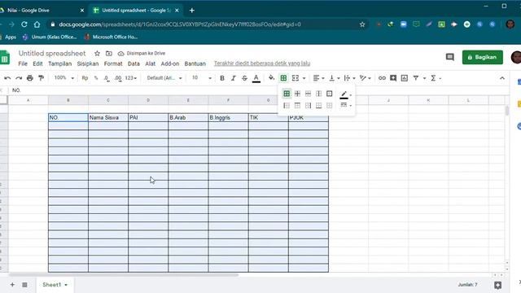The height and width of the screenshot is (293, 521).
Task: Click Terakhir diedit link
Action: point(262,63)
